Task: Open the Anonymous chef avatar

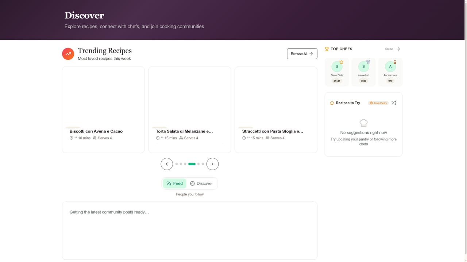Action: click(390, 67)
